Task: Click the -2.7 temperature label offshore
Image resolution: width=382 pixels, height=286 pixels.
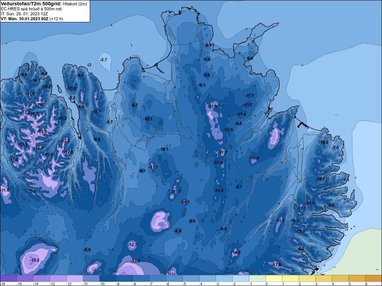Action: pos(104,60)
